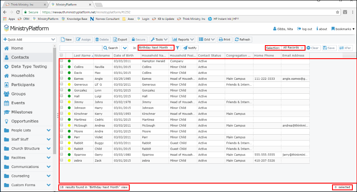Reload the page in the browser
The image size is (357, 192).
pyautogui.click(x=18, y=12)
